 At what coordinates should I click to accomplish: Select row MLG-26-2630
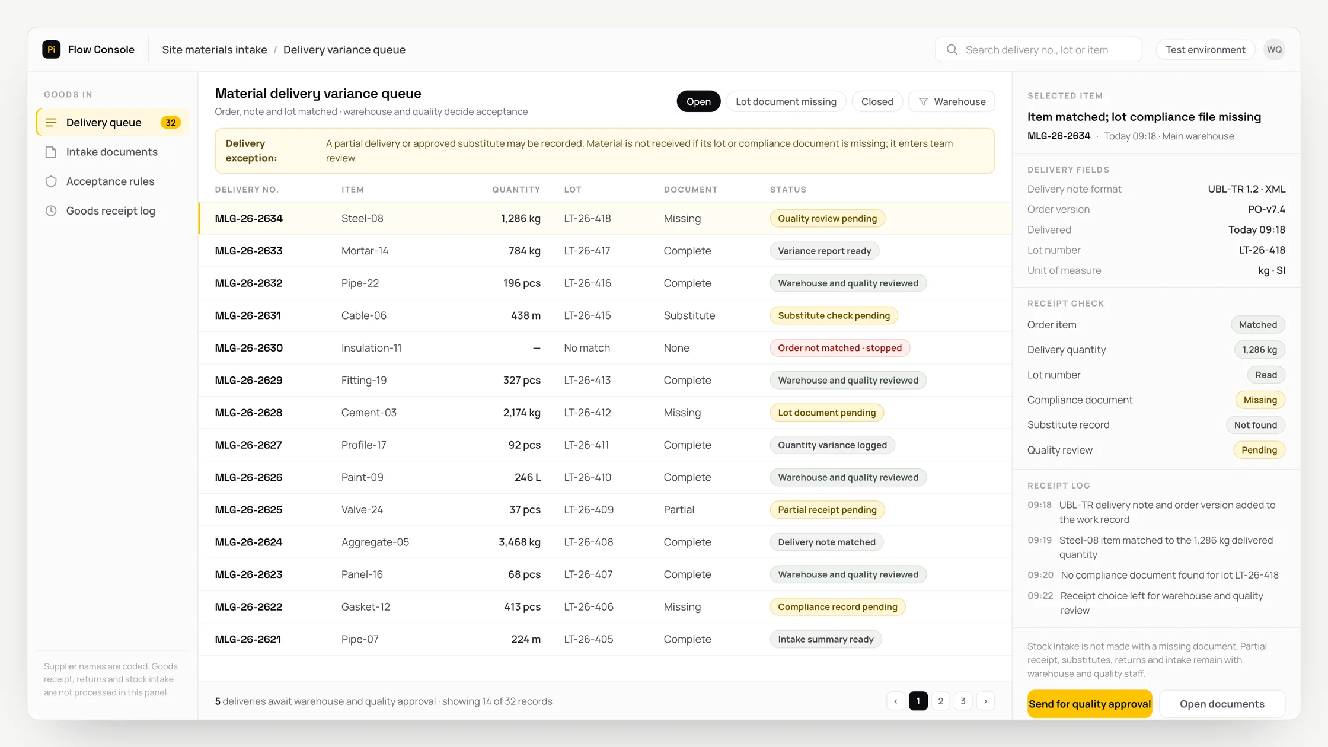(x=605, y=348)
